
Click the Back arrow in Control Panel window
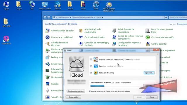point(45,17)
